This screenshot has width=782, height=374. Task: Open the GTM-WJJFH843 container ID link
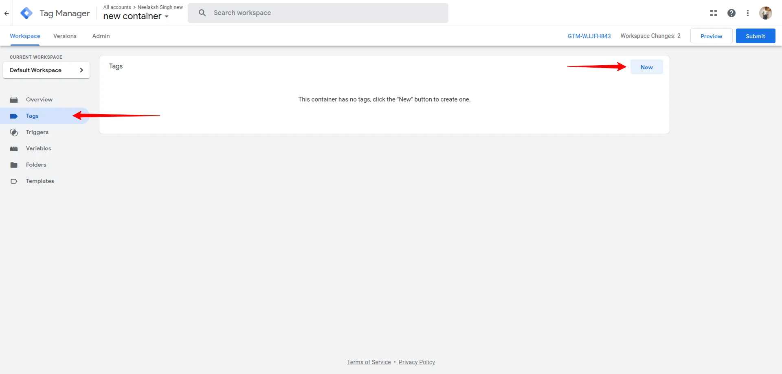pos(589,36)
